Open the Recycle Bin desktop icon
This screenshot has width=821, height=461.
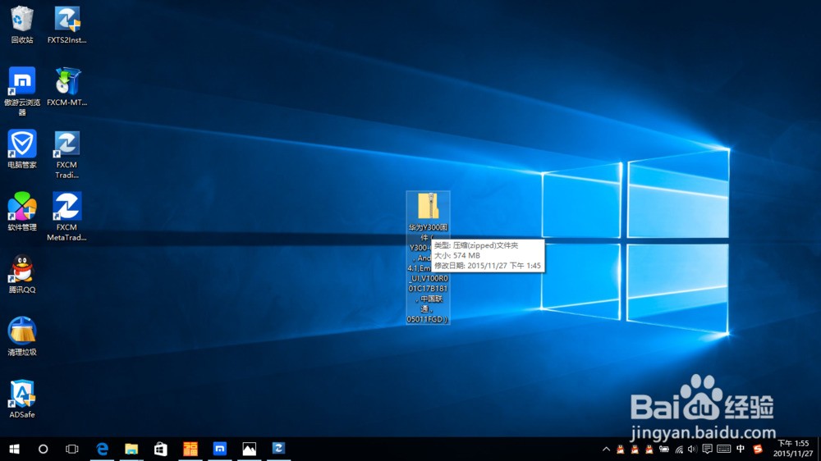coord(22,24)
